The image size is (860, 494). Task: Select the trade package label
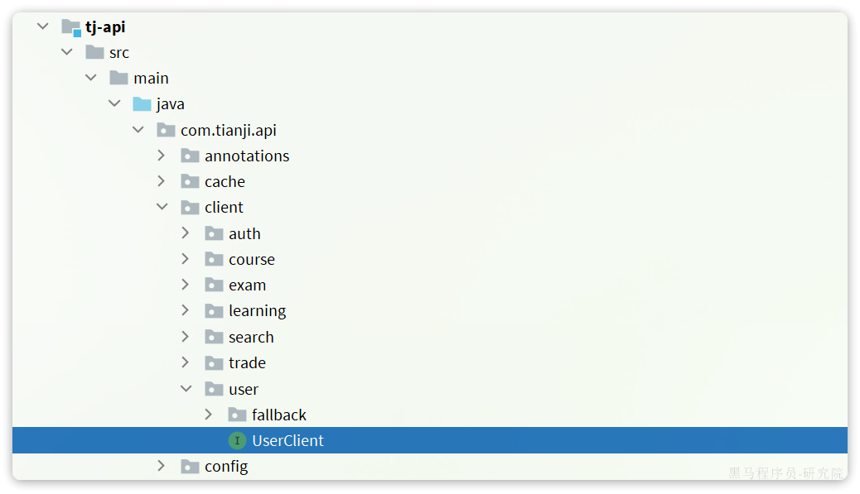point(248,363)
